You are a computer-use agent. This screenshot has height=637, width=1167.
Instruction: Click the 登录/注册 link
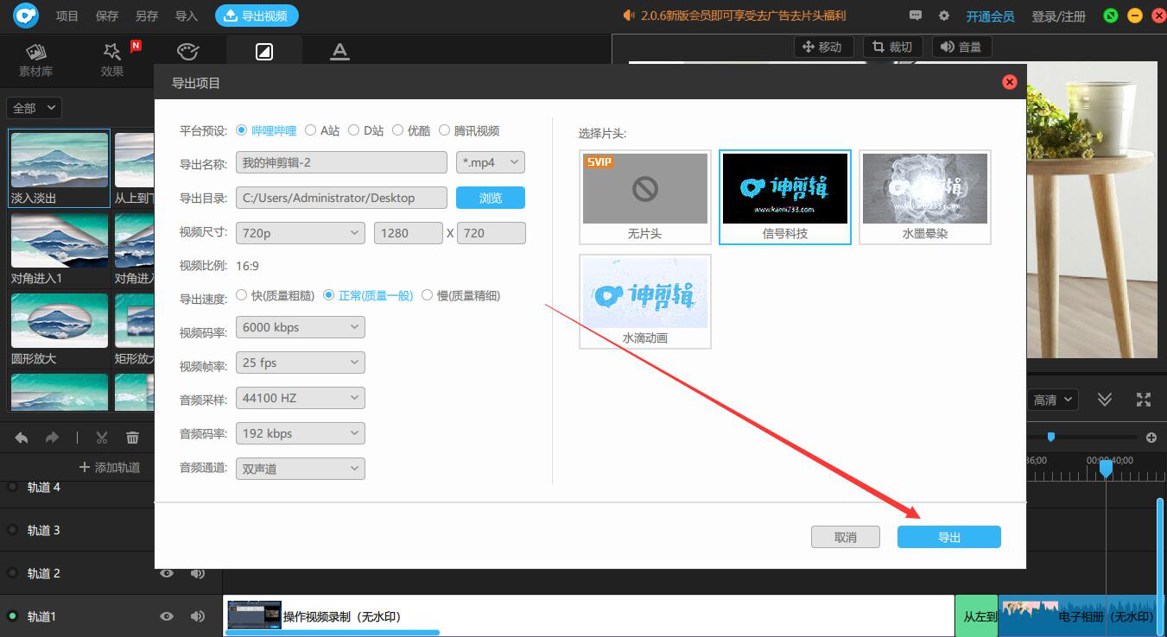click(x=1059, y=16)
